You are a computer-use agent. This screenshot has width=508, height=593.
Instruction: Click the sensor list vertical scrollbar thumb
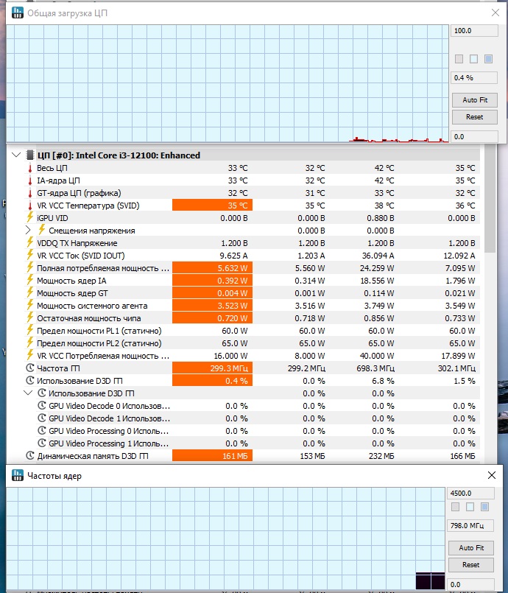tap(490, 200)
